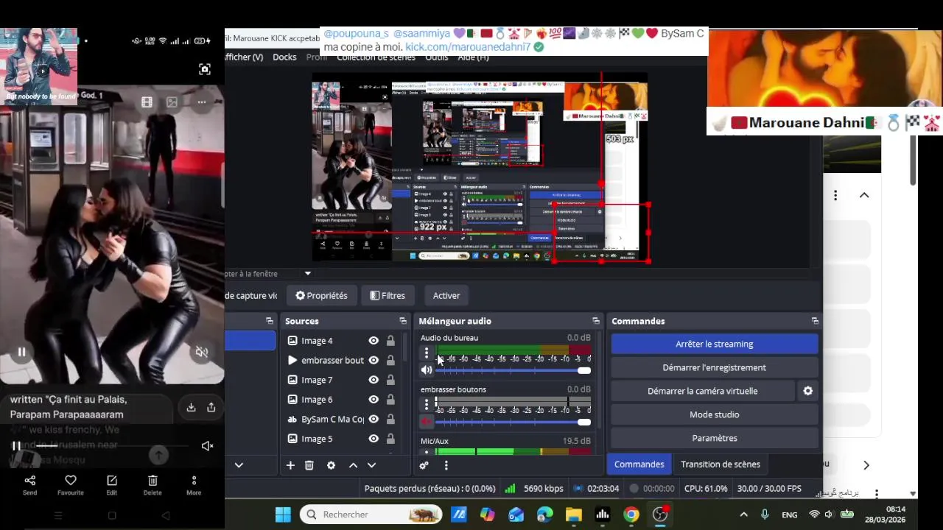The image size is (943, 530).
Task: Hide the Image 4 source
Action: tap(374, 341)
